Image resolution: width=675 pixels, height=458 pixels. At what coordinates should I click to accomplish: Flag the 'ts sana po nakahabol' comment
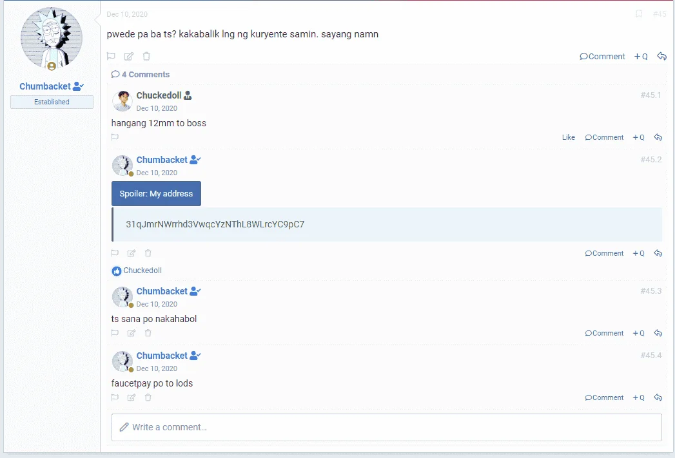(x=115, y=333)
